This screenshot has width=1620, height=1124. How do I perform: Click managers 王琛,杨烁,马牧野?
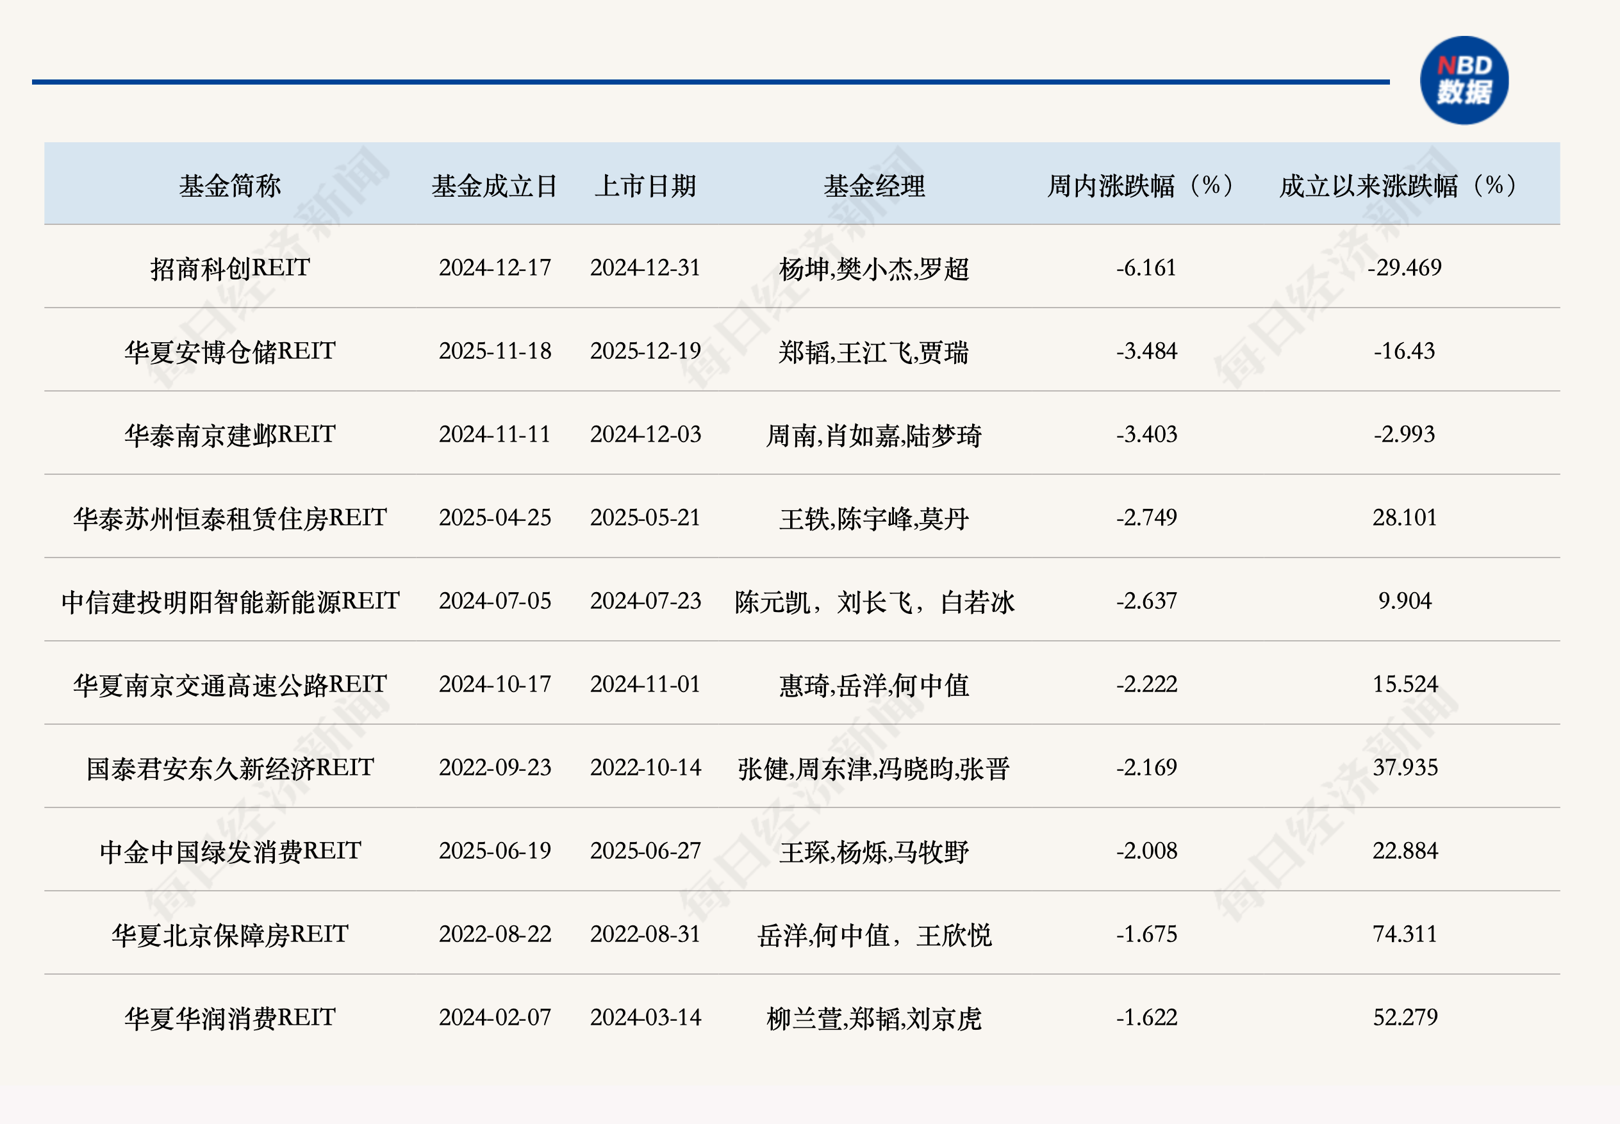(x=874, y=852)
